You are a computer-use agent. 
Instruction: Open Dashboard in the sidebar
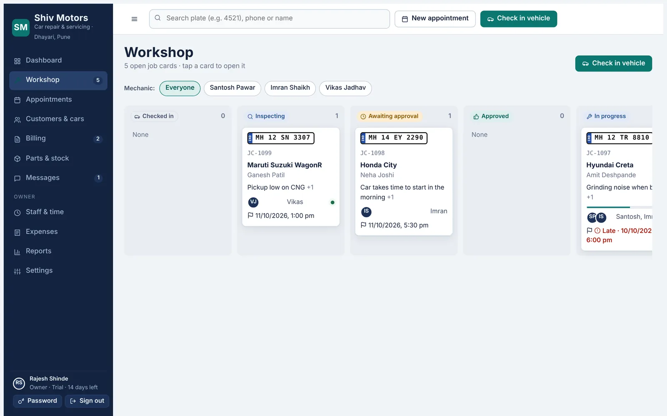(x=58, y=61)
